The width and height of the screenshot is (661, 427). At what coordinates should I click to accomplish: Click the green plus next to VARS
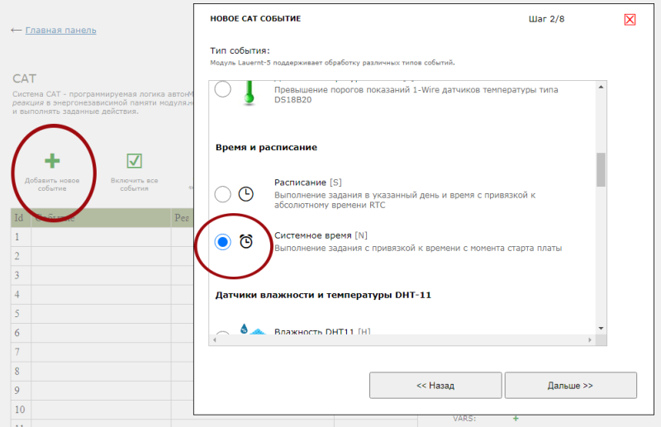pos(516,419)
